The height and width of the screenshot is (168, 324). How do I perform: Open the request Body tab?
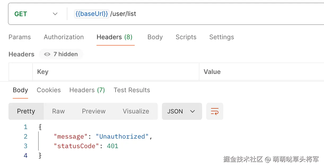(155, 37)
